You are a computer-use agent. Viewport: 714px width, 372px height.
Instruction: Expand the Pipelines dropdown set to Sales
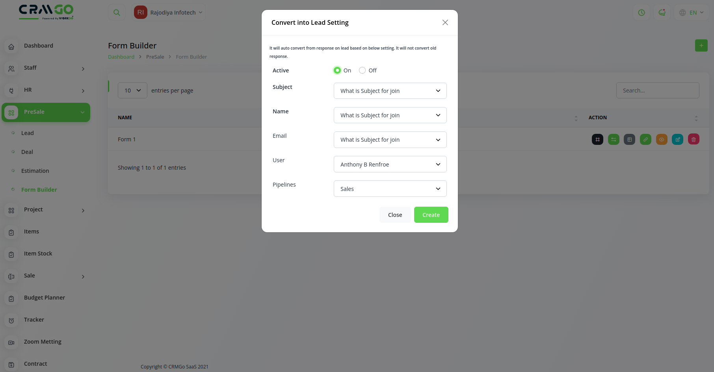coord(390,189)
